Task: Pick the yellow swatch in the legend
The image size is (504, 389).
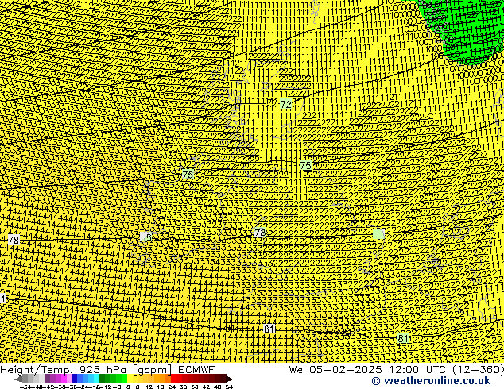Action: (130, 379)
